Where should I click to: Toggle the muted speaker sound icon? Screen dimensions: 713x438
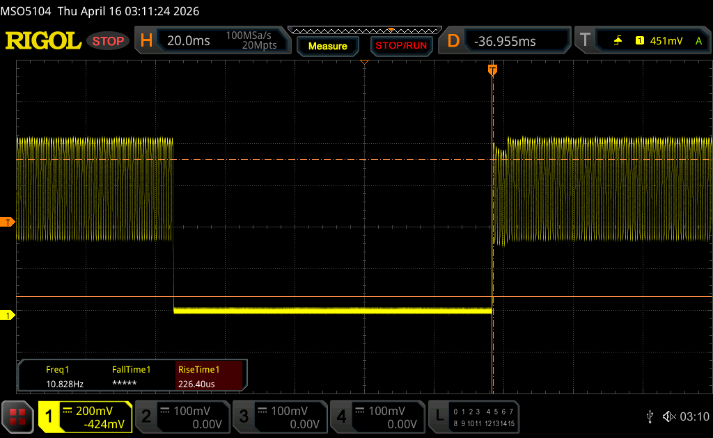[x=668, y=416]
